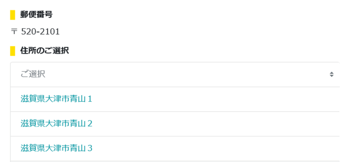Click numeral １ in the first address option

tap(90, 99)
